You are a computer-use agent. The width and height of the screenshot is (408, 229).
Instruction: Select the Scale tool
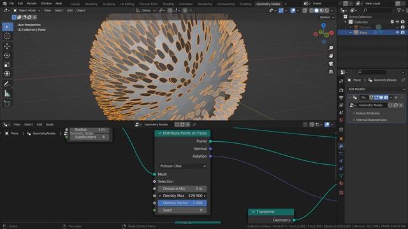(x=7, y=65)
